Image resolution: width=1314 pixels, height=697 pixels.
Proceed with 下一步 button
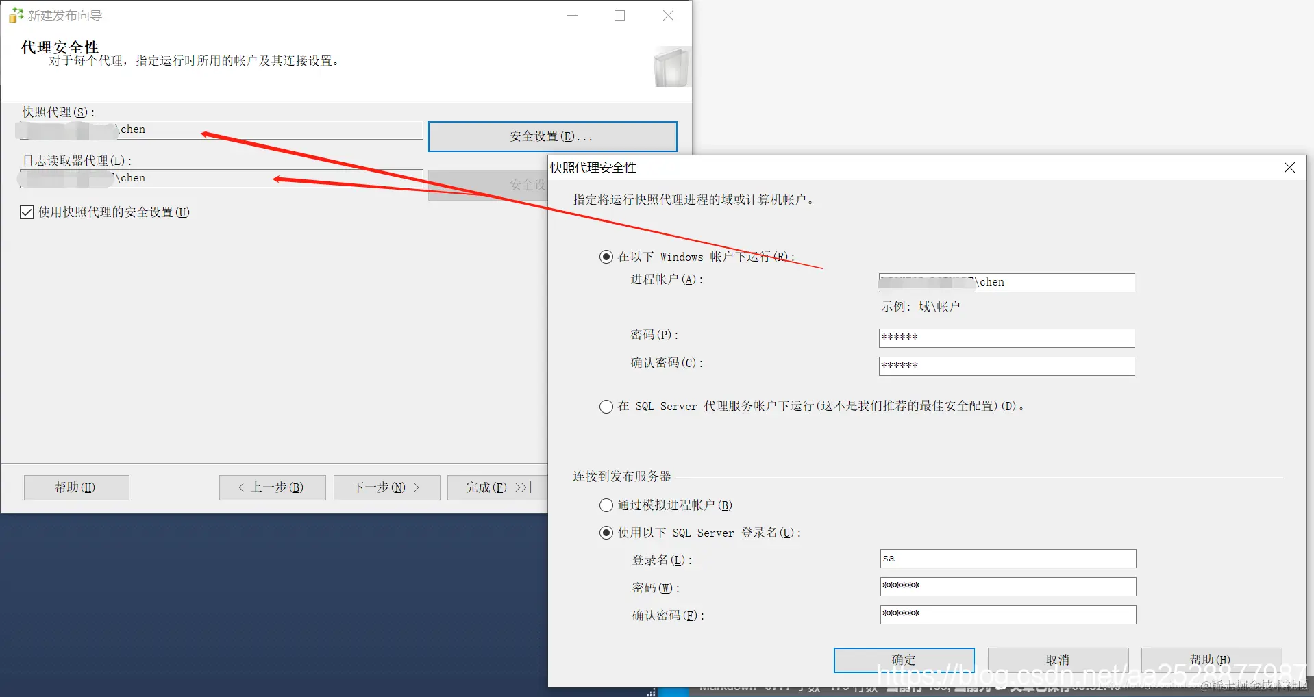[386, 487]
